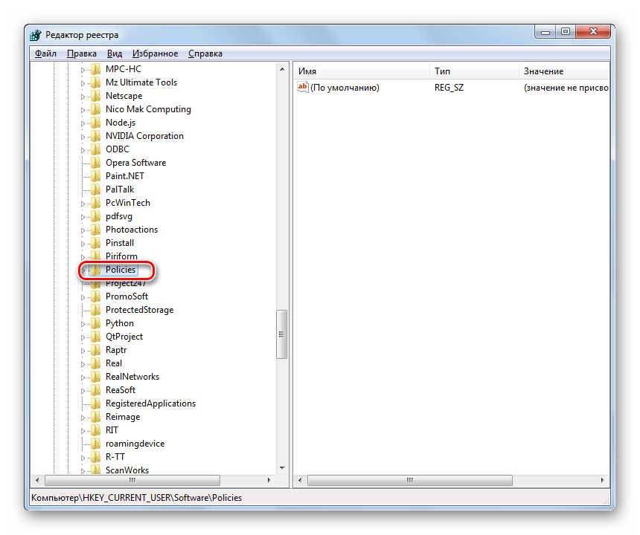Click the status bar registry path

coord(137,498)
